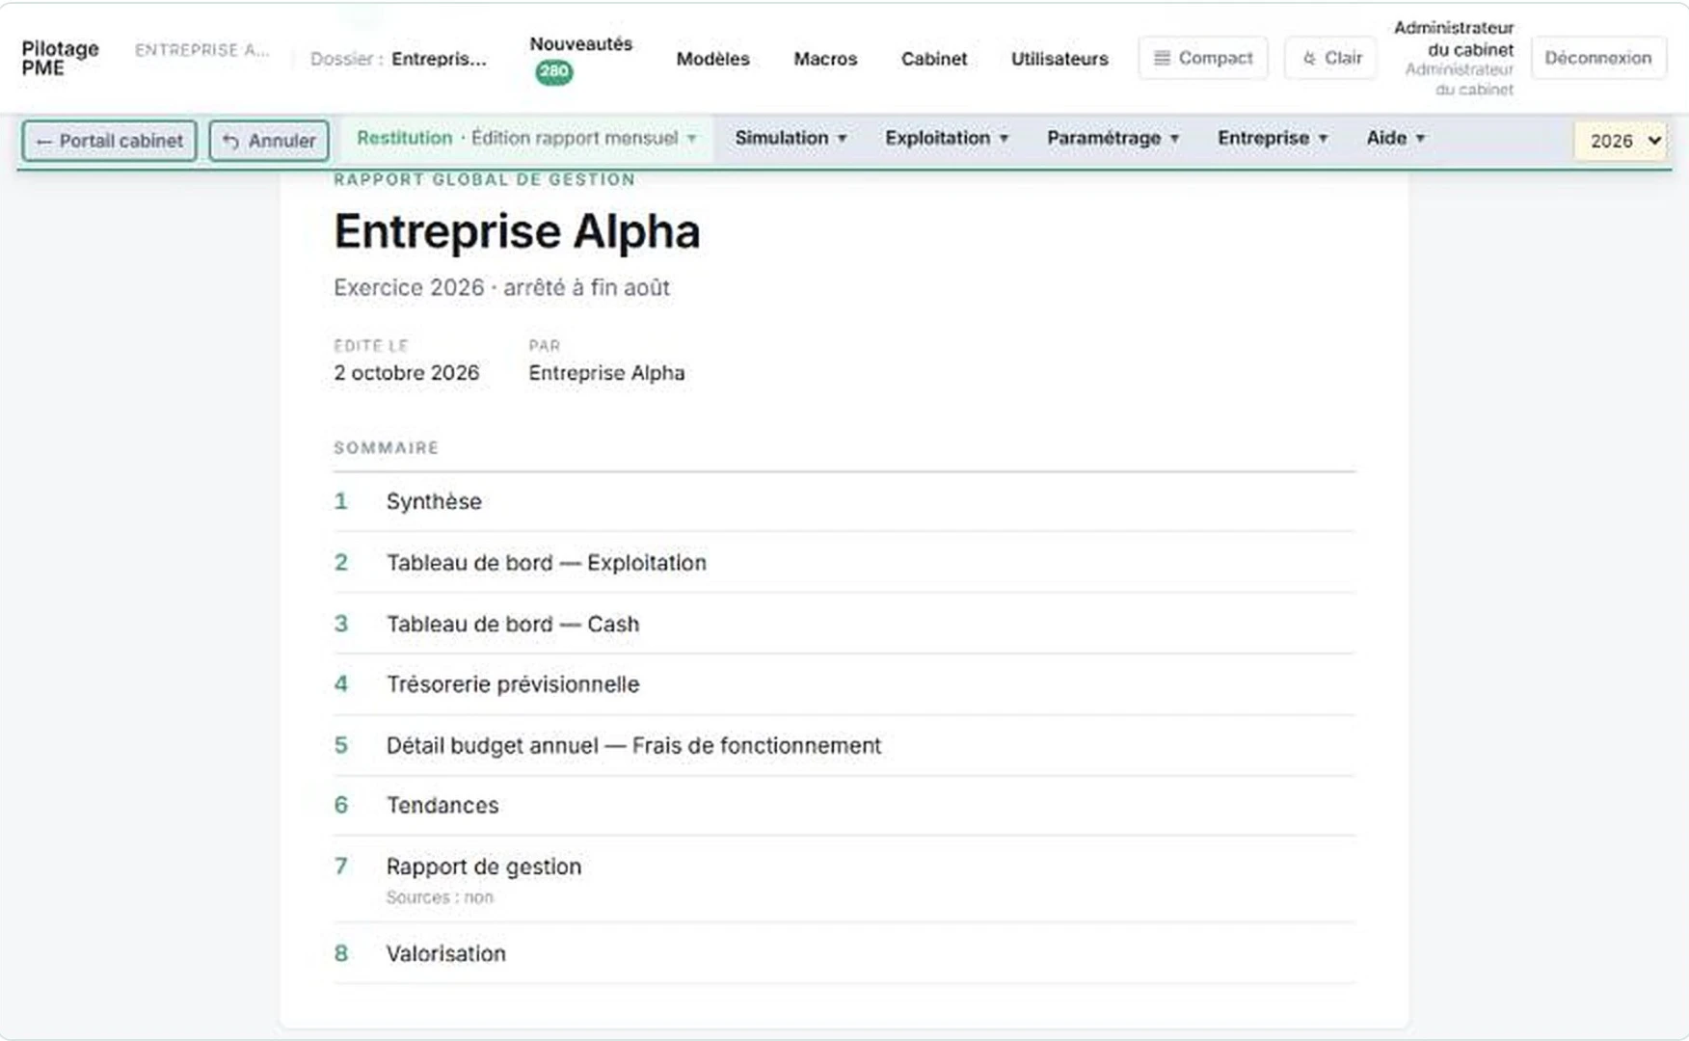Open the Nouveautés 280 badge
1689x1041 pixels.
coord(553,72)
